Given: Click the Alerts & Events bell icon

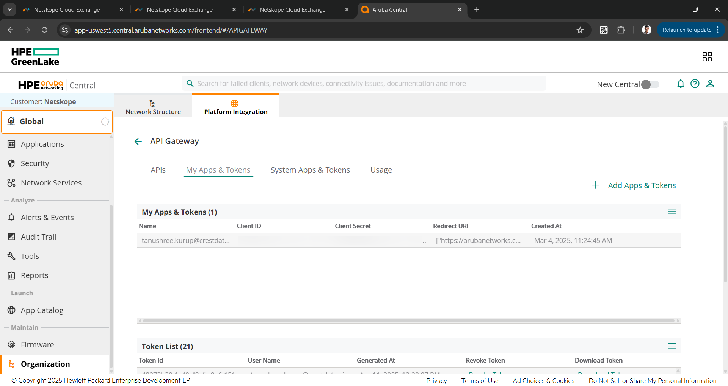Looking at the screenshot, I should [x=11, y=217].
